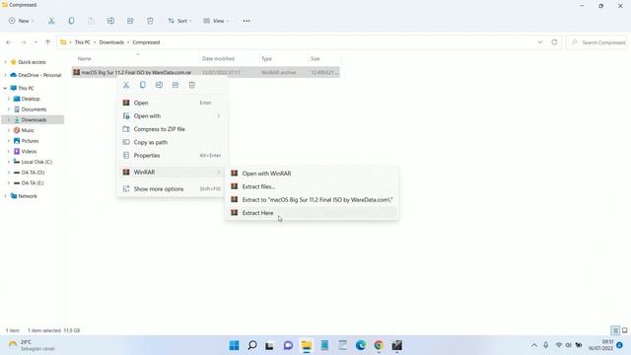Screen dimensions: 631x355
Task: Click the Delete trash icon in the toolbar
Action: pos(150,21)
